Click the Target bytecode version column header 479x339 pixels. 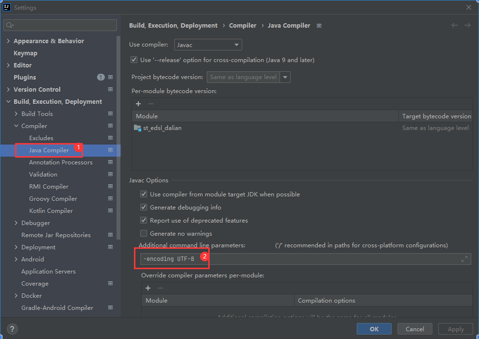[436, 116]
